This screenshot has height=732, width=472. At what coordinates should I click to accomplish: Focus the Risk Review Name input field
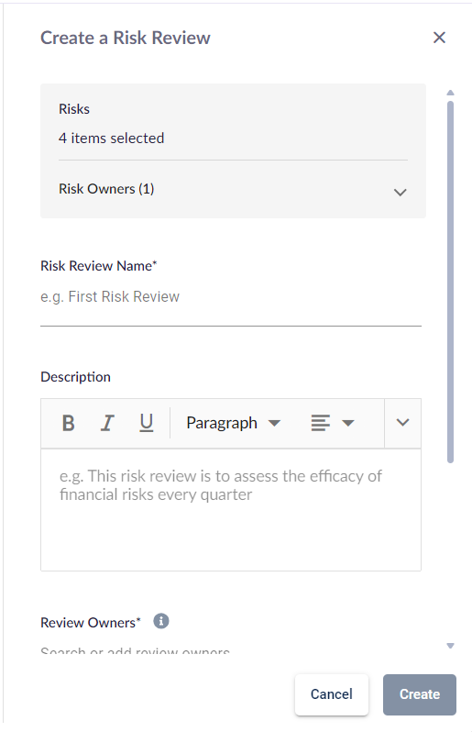point(231,297)
